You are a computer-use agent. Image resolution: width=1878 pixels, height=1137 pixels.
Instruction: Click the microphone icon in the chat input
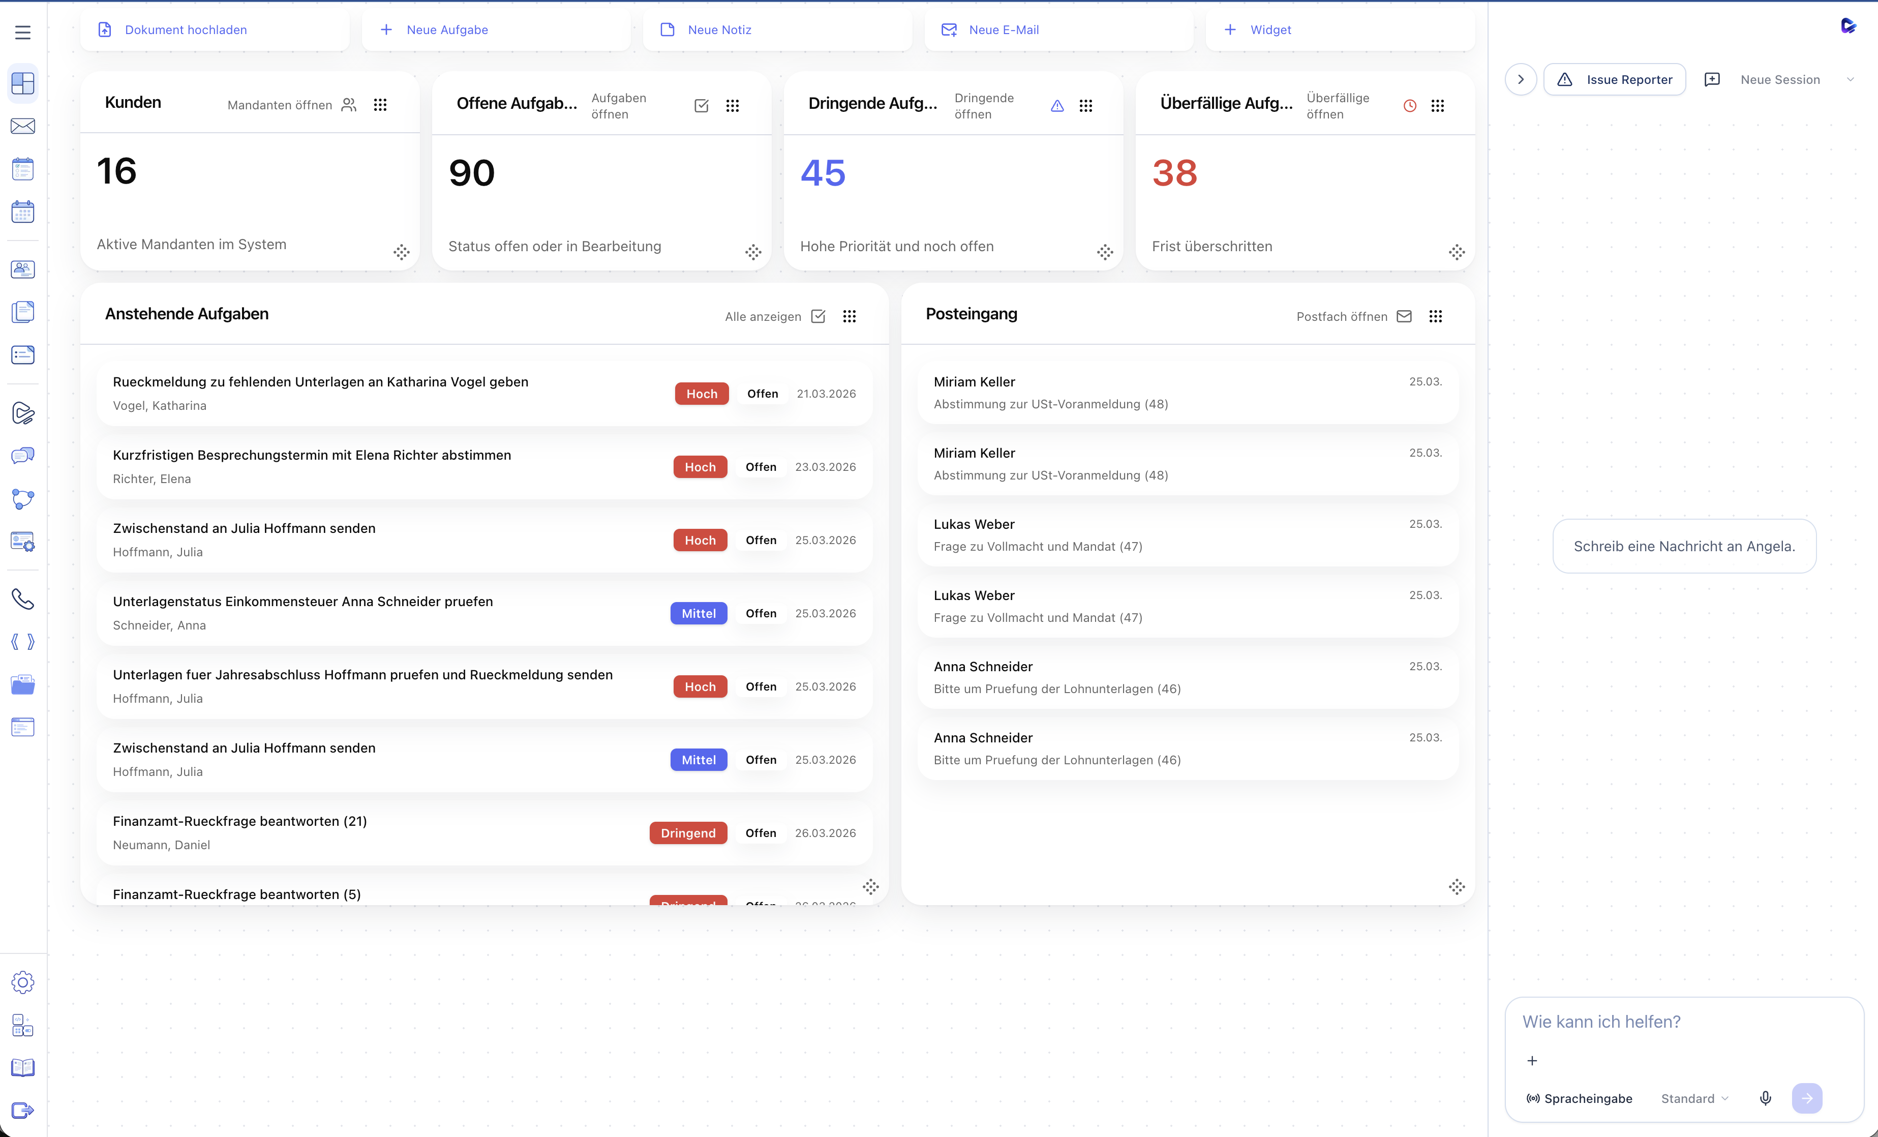(1765, 1098)
